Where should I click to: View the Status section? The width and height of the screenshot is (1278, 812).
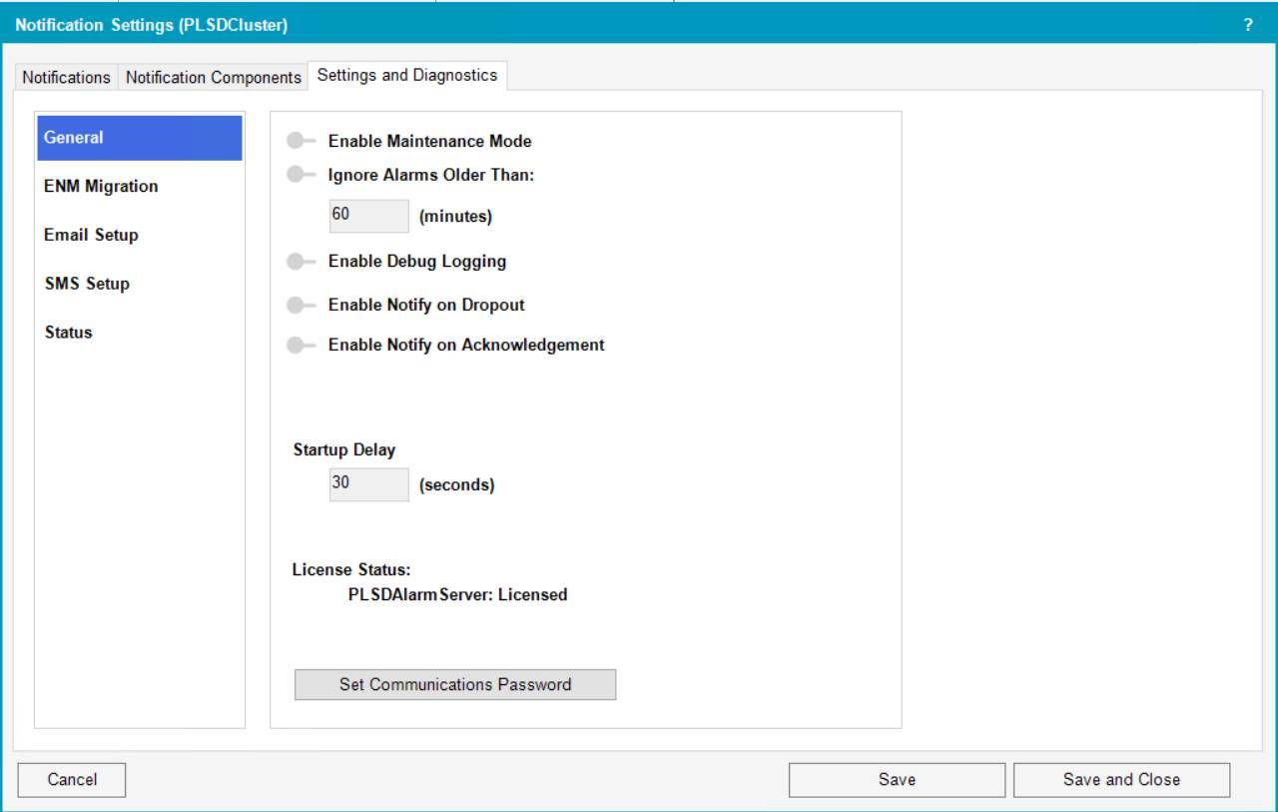66,332
